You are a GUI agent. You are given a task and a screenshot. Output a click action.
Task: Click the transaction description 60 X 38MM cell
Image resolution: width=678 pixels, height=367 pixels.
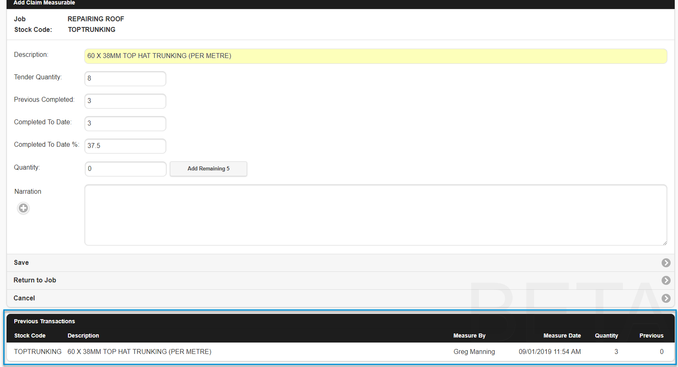(x=139, y=351)
